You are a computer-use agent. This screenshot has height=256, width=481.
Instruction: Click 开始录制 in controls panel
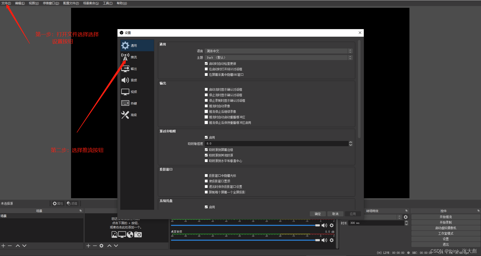click(446, 222)
